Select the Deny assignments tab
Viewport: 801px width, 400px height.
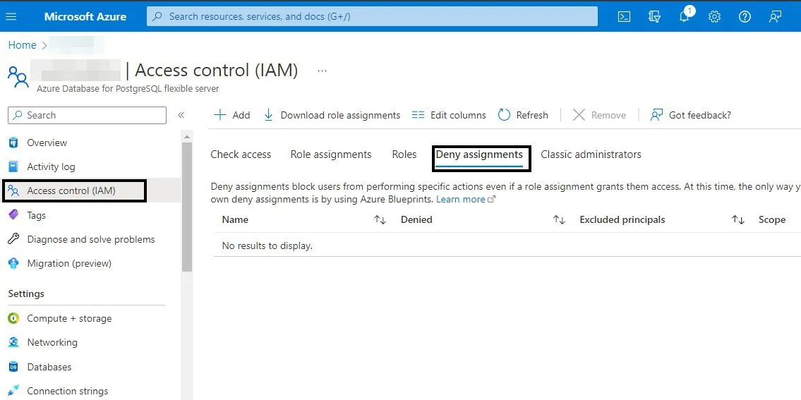(479, 154)
